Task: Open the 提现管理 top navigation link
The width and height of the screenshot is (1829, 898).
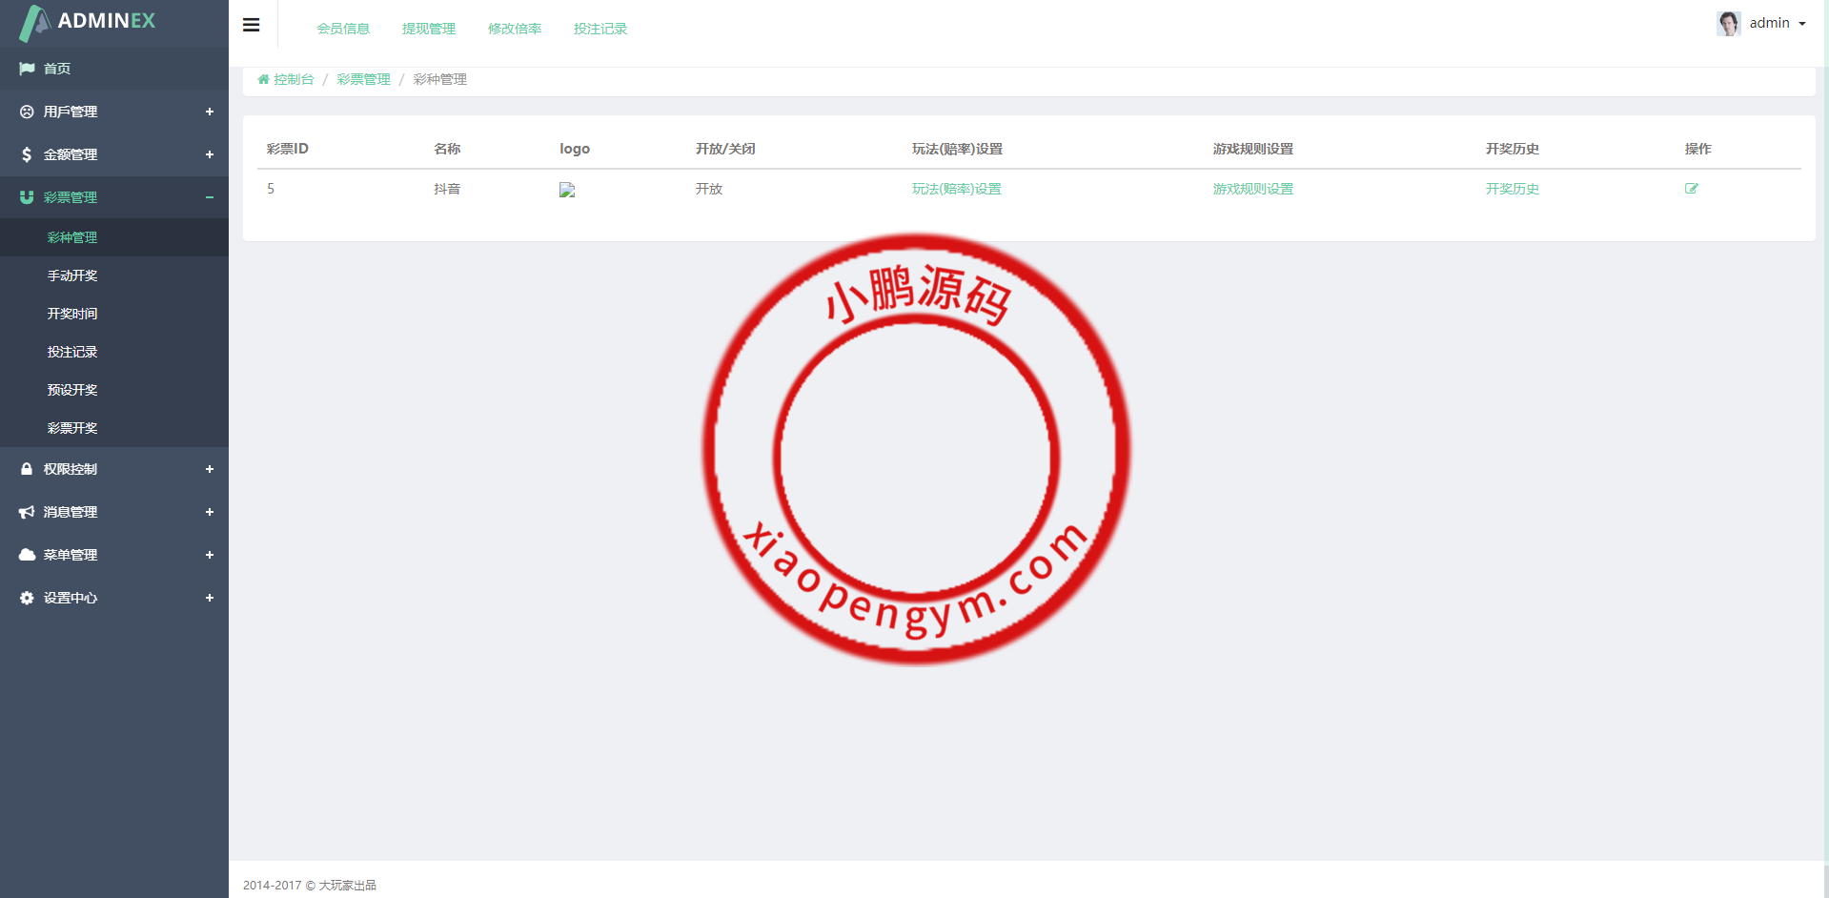Action: coord(429,29)
